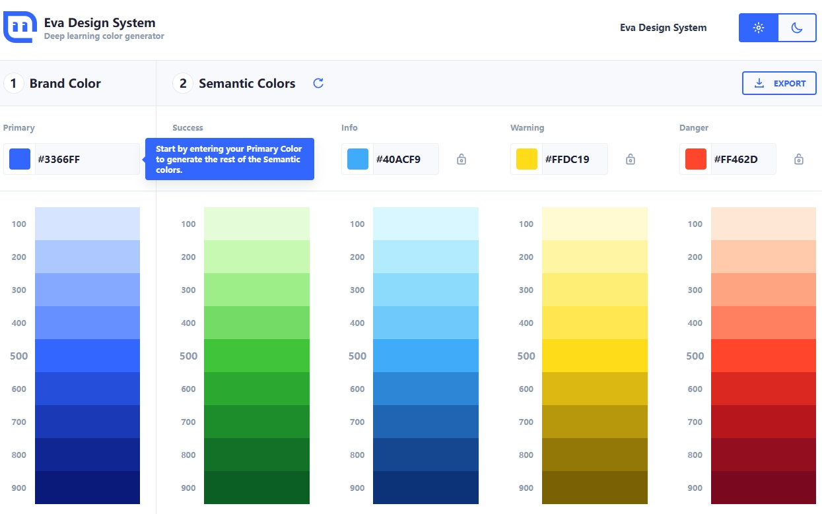Click the Eva Design System title beside the logo
822x514 pixels.
pos(100,23)
